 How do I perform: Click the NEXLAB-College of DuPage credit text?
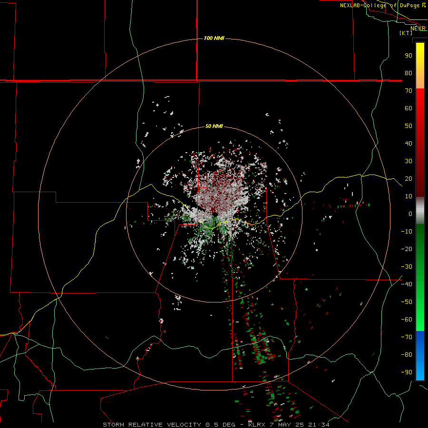[382, 5]
